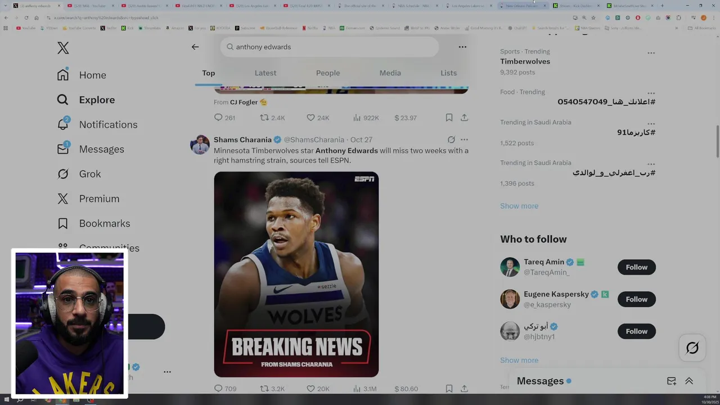Open the Timberwolves trending topic

click(x=525, y=61)
